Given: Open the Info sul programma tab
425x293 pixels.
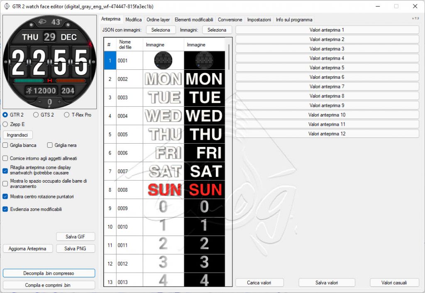Looking at the screenshot, I should [x=295, y=19].
